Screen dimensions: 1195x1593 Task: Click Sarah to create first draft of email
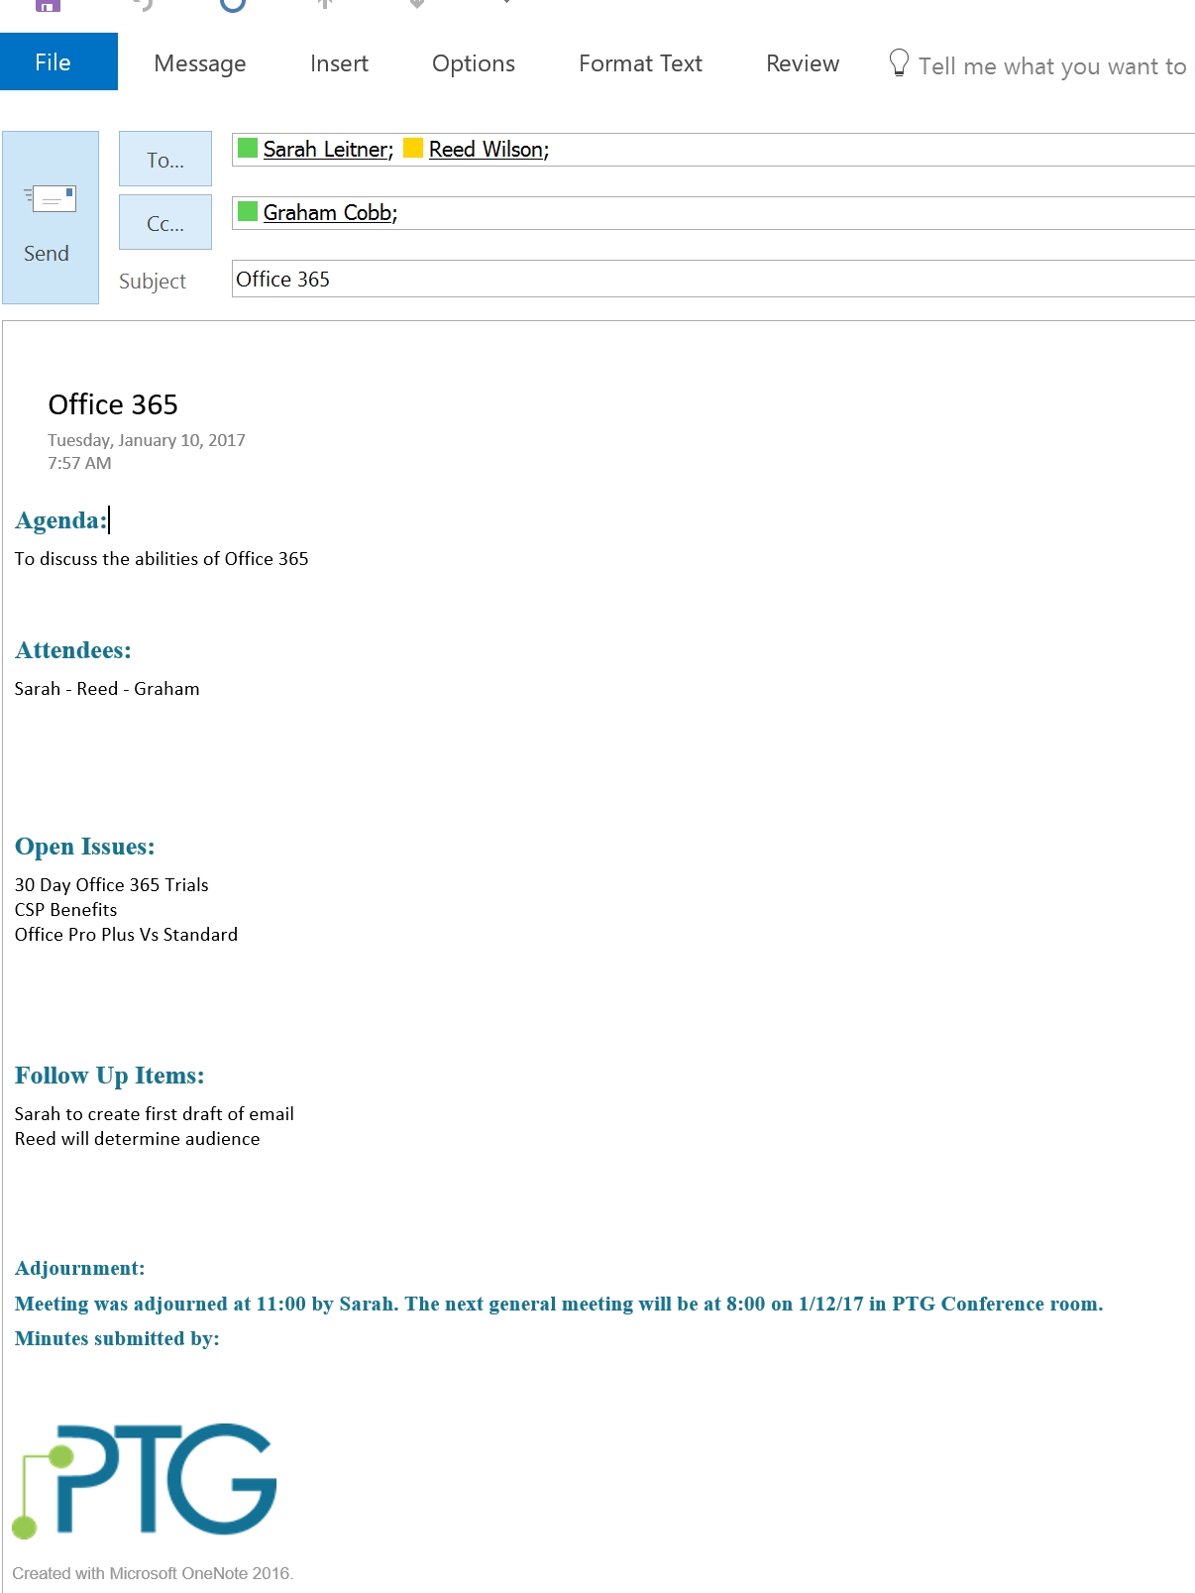tap(155, 1114)
